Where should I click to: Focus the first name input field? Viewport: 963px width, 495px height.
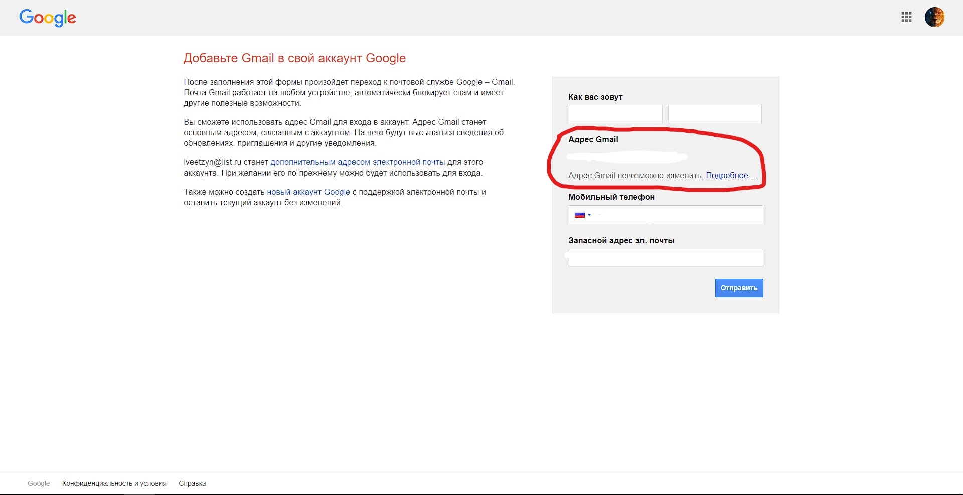(x=615, y=114)
